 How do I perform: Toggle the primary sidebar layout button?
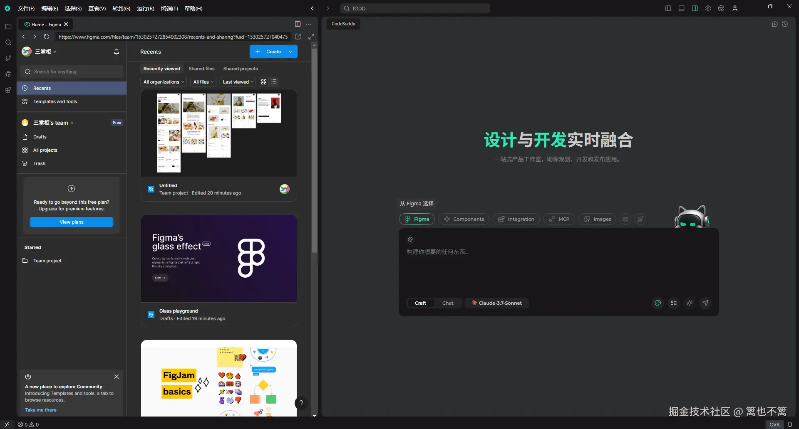tap(668, 8)
